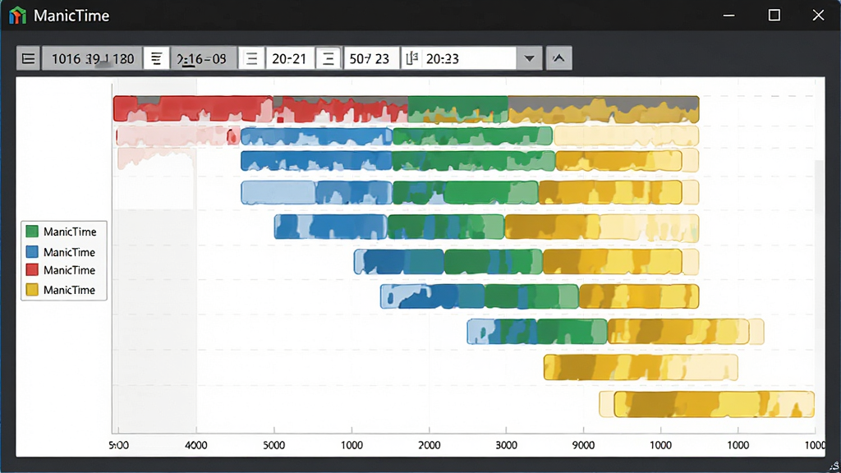Collapse toolbar with the up chevron button

558,58
